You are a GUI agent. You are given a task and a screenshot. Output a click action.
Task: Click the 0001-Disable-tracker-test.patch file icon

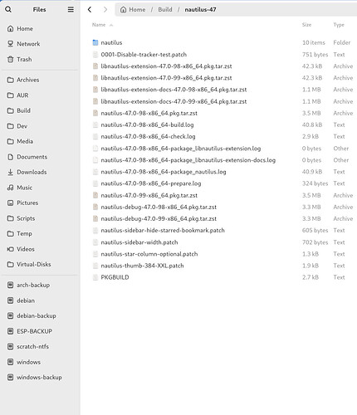95,55
